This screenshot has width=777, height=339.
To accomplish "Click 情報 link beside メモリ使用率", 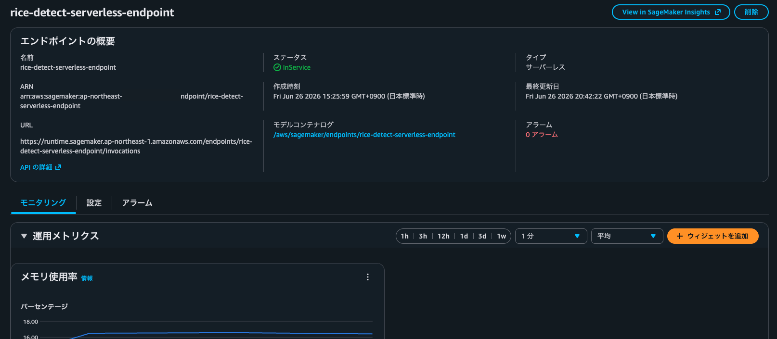I will point(87,278).
